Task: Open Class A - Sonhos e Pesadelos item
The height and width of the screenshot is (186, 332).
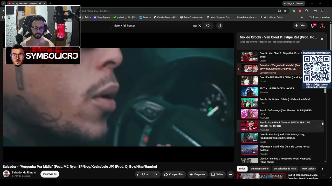Action: tap(285, 160)
